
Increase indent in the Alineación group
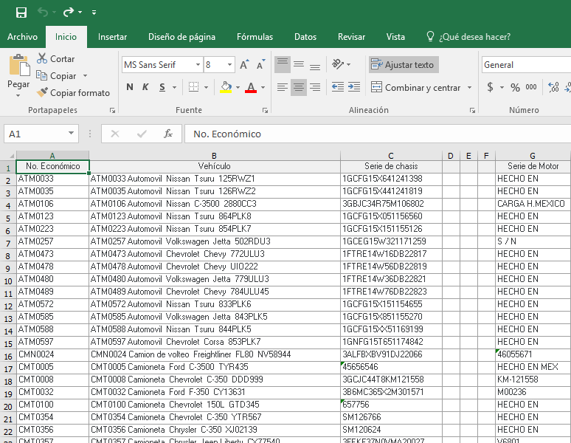(x=353, y=87)
